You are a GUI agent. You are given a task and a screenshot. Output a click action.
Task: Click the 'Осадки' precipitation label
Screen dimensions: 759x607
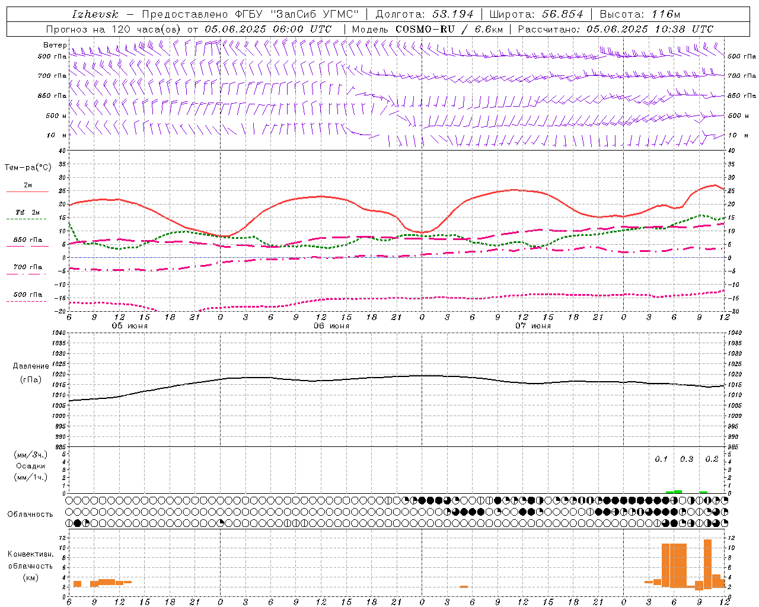pyautogui.click(x=30, y=466)
